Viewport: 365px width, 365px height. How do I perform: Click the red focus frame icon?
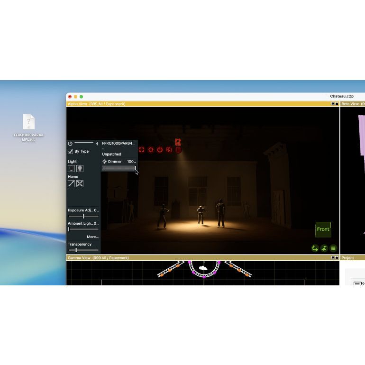click(141, 150)
